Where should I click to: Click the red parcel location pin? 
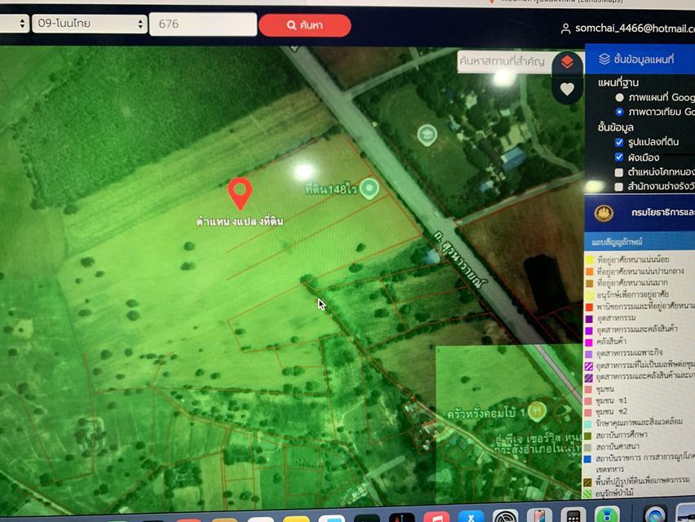240,193
